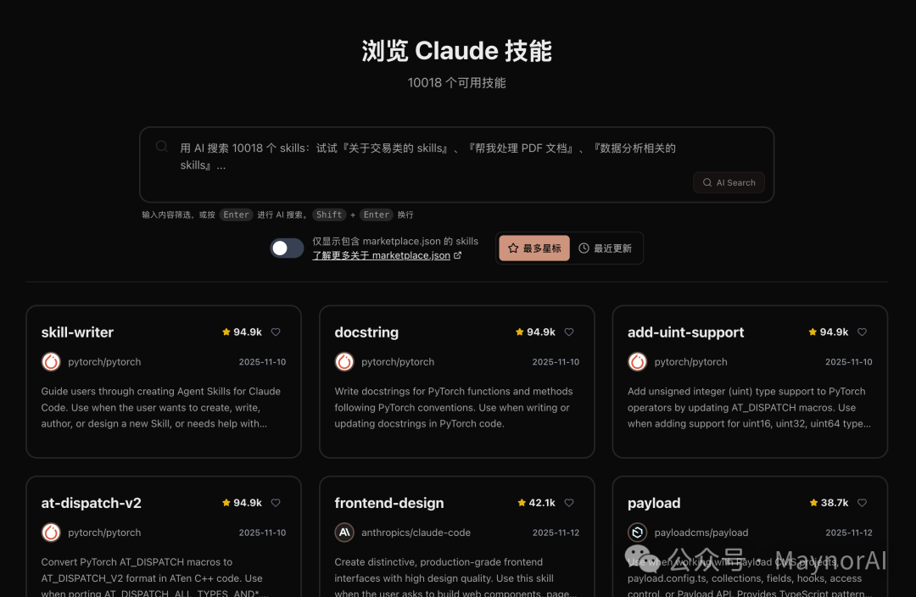Click the PyTorch logo on add-uint-support card
This screenshot has height=597, width=916.
pyautogui.click(x=637, y=361)
